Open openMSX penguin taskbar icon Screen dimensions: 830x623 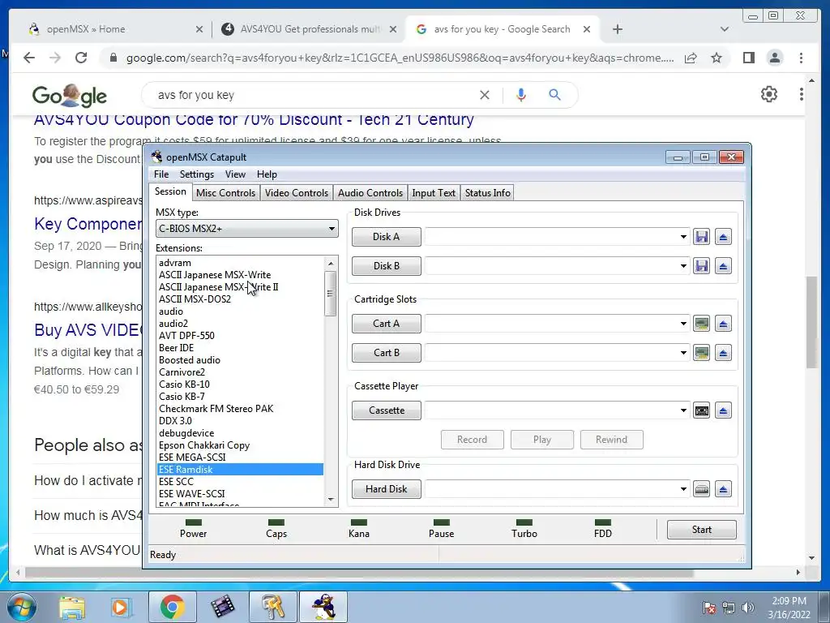(x=323, y=608)
